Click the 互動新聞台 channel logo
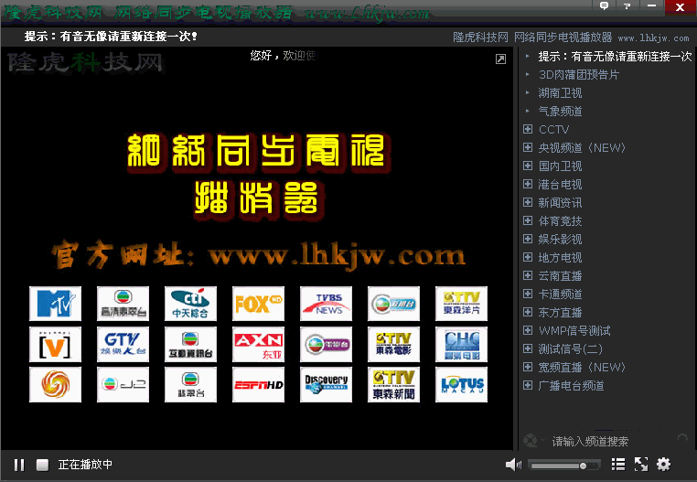The height and width of the screenshot is (482, 697). pyautogui.click(x=190, y=344)
